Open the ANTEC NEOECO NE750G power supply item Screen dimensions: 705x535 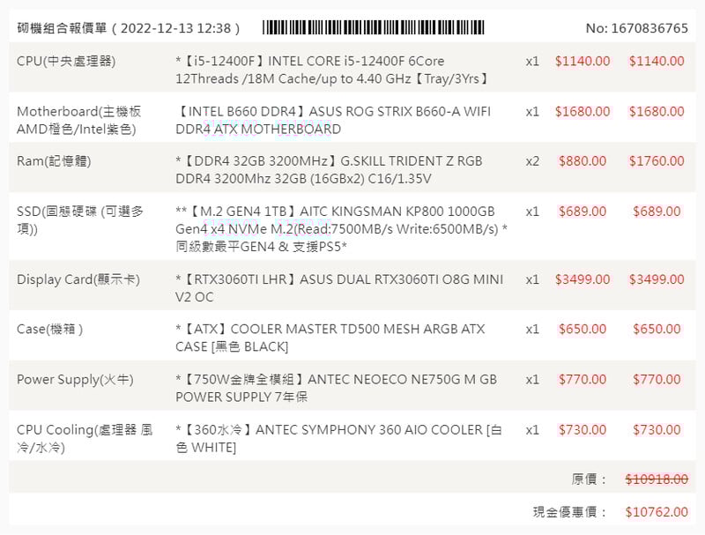[336, 388]
